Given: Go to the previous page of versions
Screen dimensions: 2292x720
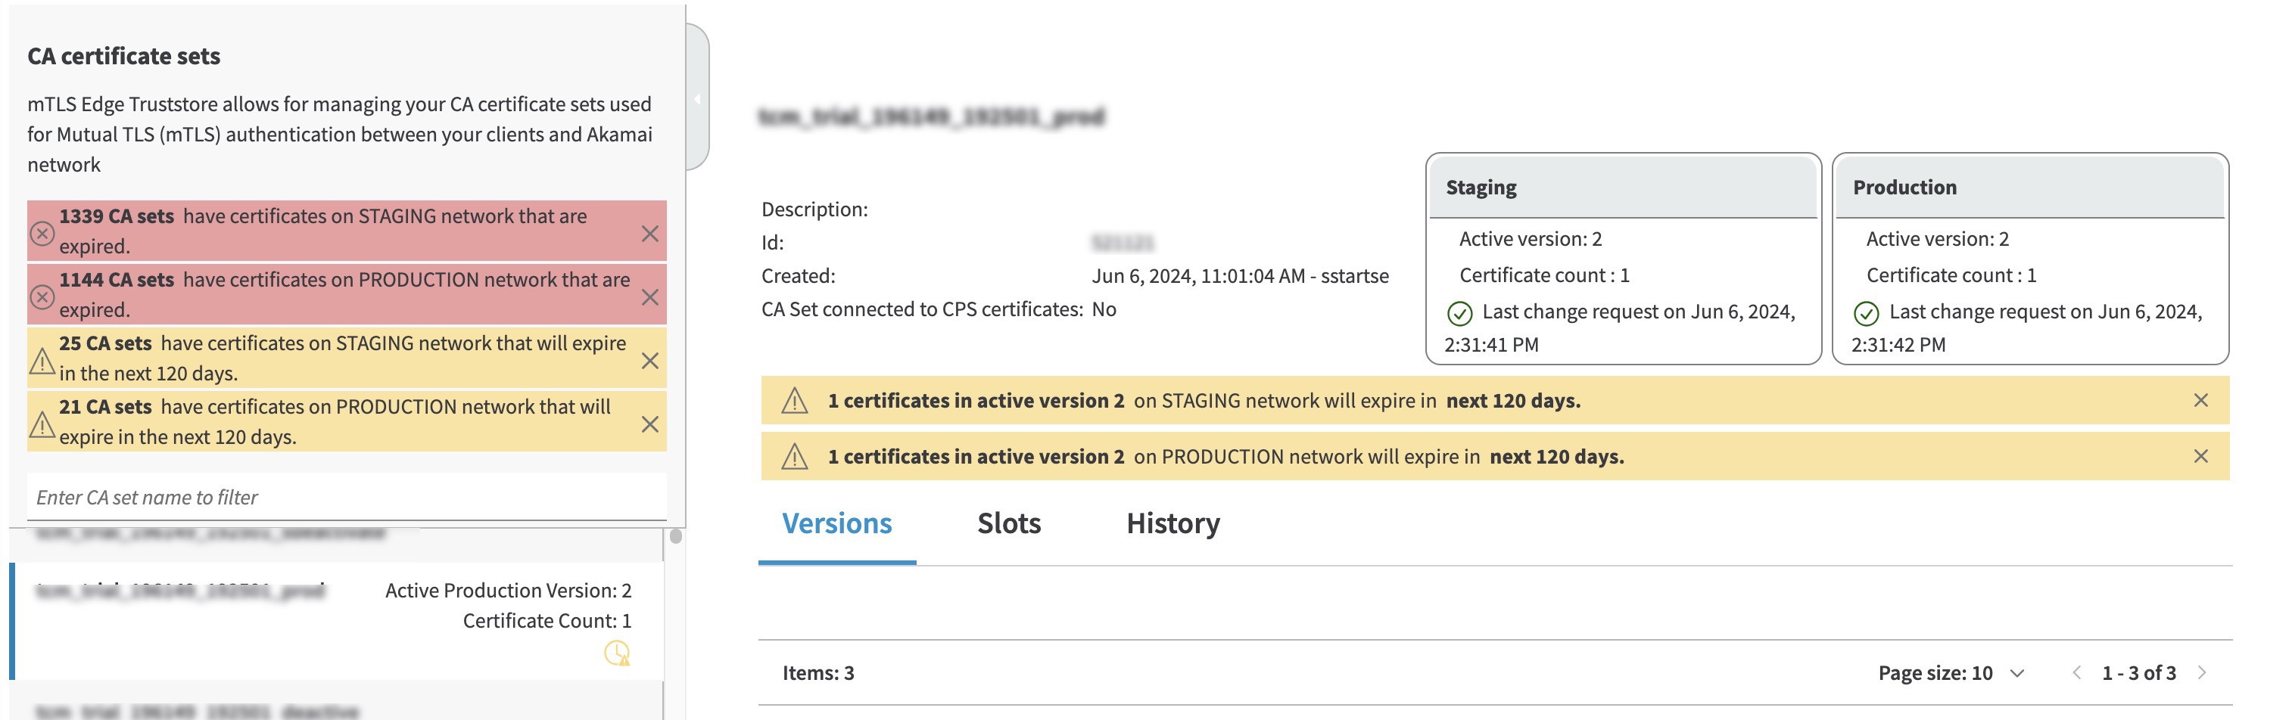Looking at the screenshot, I should coord(2077,673).
